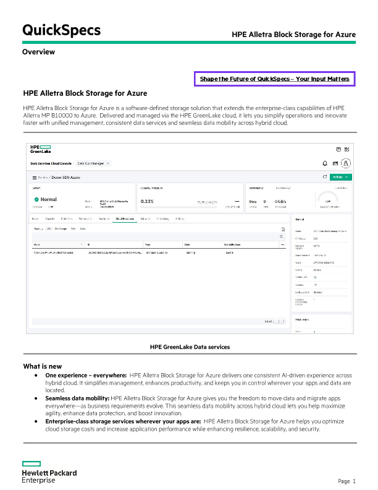Expand the Data Ops Manager dropdown

[93, 163]
